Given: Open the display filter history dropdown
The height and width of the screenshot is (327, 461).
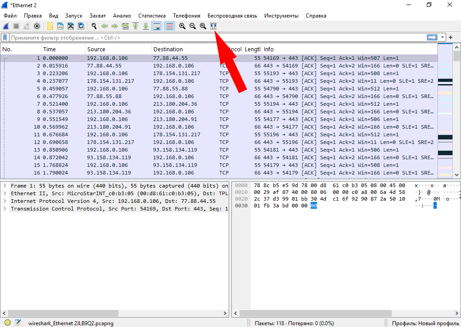Looking at the screenshot, I should pyautogui.click(x=443, y=38).
